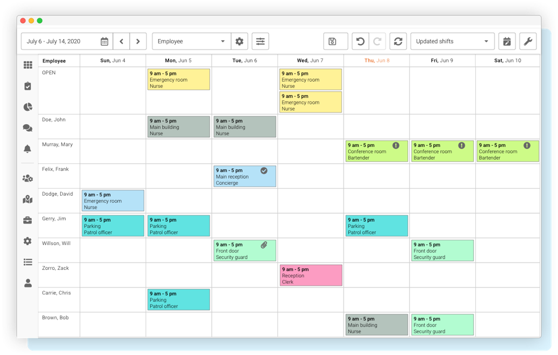Open the briefcase positions sidebar icon
This screenshot has height=355, width=558.
click(28, 221)
